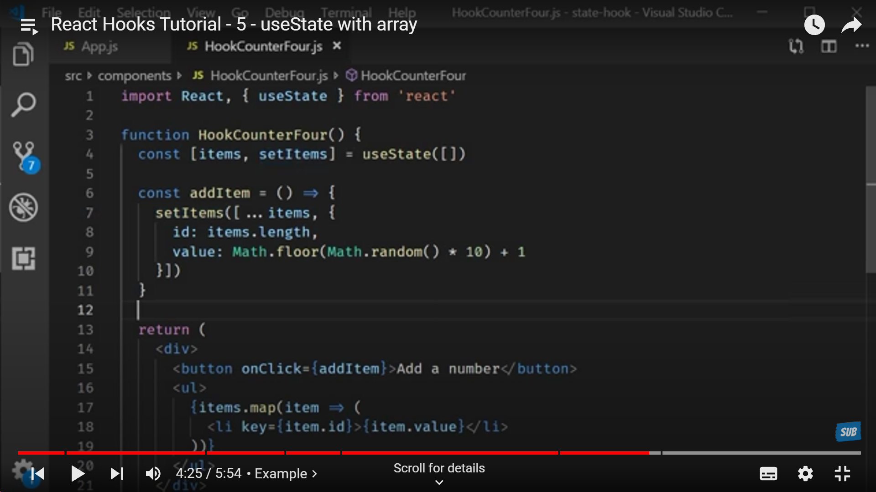Open the Debug bug icon in the activity bar
876x492 pixels.
[23, 208]
